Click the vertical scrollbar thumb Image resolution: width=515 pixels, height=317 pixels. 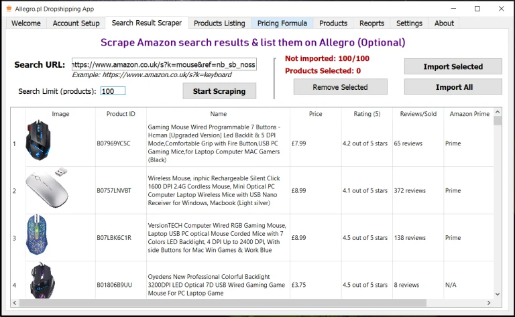point(498,121)
